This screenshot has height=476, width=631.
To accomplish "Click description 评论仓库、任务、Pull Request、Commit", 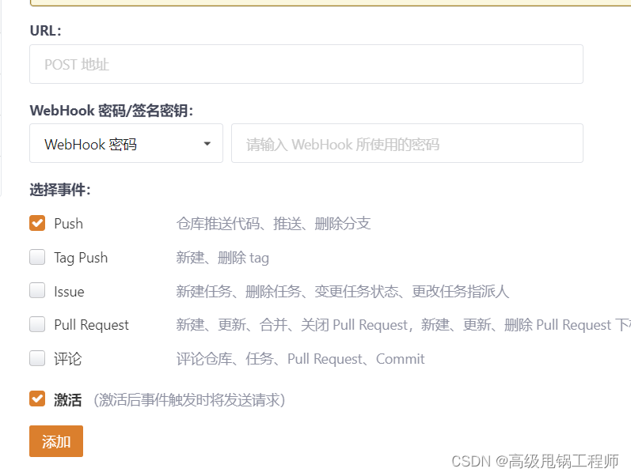I will click(x=300, y=359).
